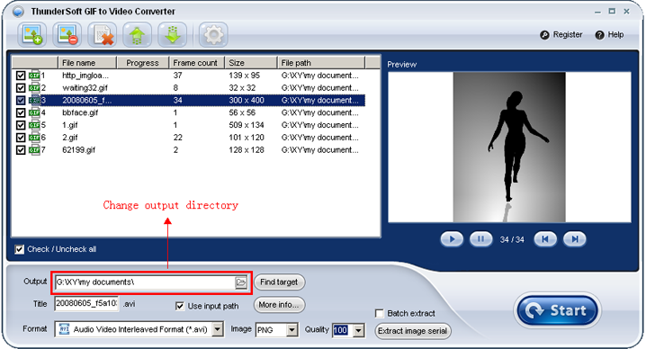Play the GIF preview

(x=452, y=239)
